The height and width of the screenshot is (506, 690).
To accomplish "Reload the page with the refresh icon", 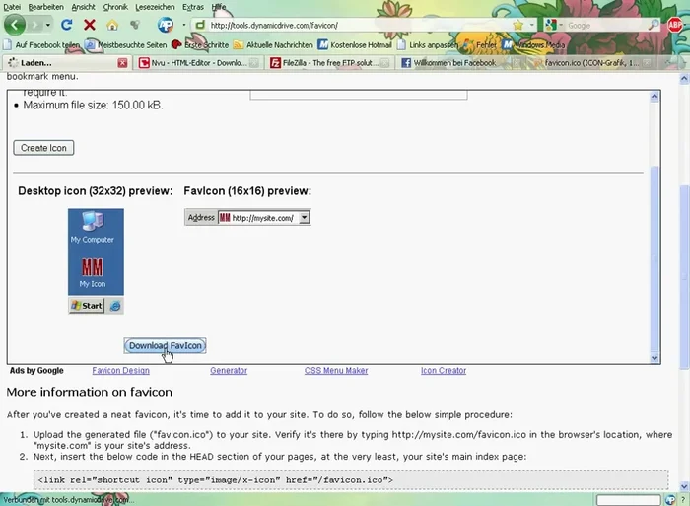I will pos(67,25).
